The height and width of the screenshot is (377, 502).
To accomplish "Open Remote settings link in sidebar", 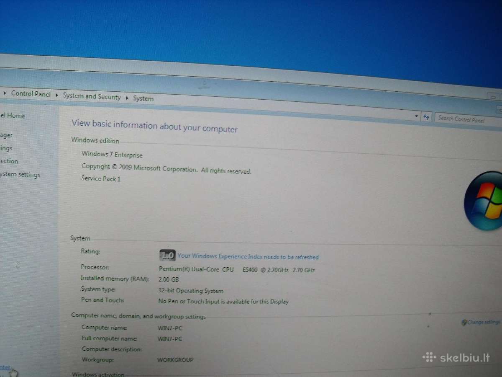I will 6,148.
